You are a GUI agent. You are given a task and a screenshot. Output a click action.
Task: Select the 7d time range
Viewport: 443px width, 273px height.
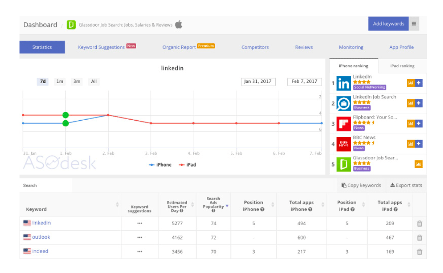point(43,82)
